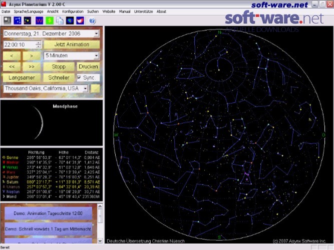Increase time with the spinner up arrow
Viewport: 334px width, 250px height.
39,43
